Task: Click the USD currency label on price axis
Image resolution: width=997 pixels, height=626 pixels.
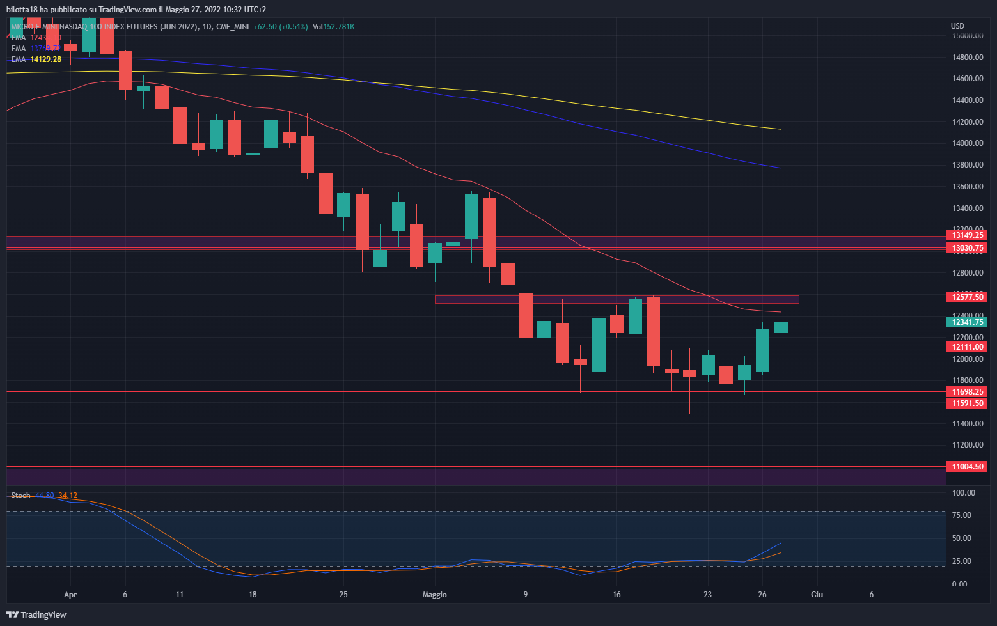Action: pos(957,26)
